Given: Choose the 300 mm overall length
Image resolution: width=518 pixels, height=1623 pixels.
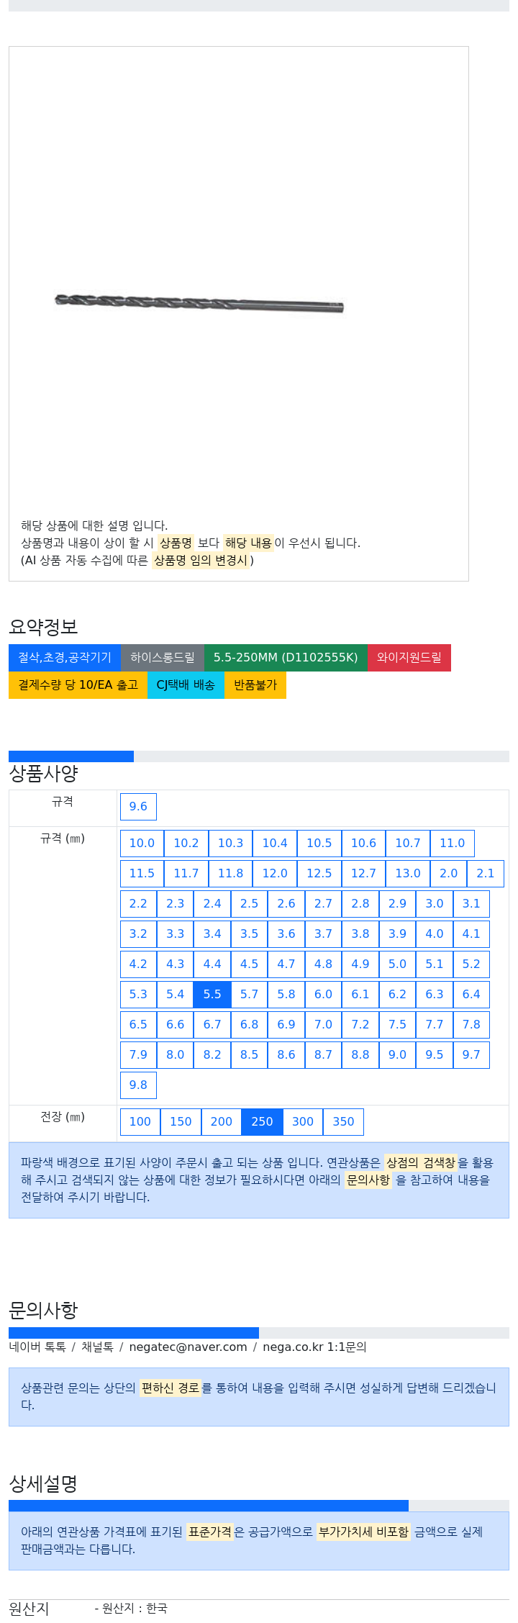Looking at the screenshot, I should (303, 1121).
